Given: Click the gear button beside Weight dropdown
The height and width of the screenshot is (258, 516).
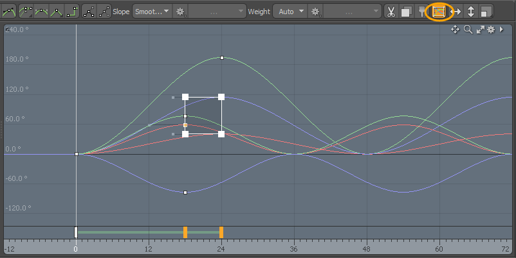Looking at the screenshot, I should [315, 12].
